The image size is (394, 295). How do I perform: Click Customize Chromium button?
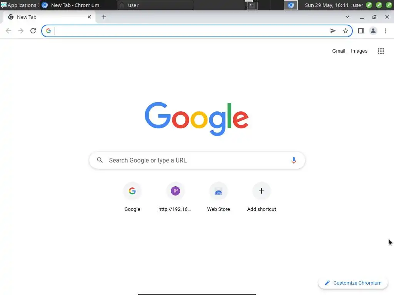353,283
